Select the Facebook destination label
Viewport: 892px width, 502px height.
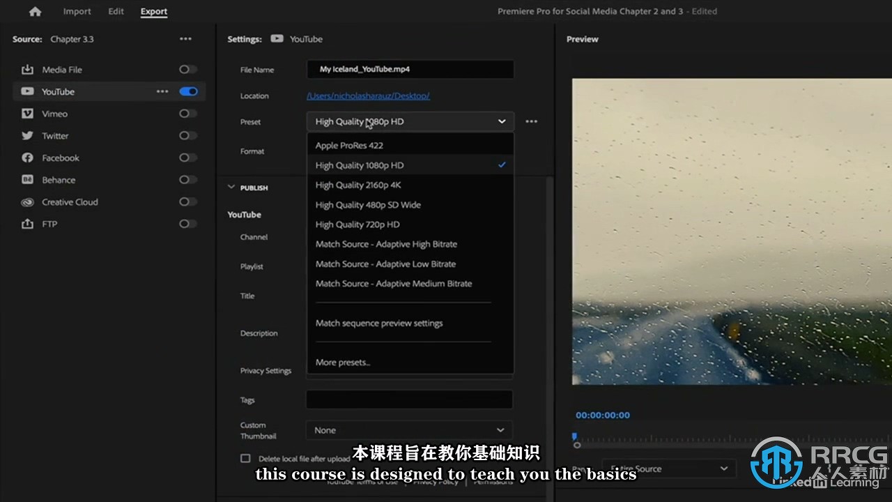61,158
